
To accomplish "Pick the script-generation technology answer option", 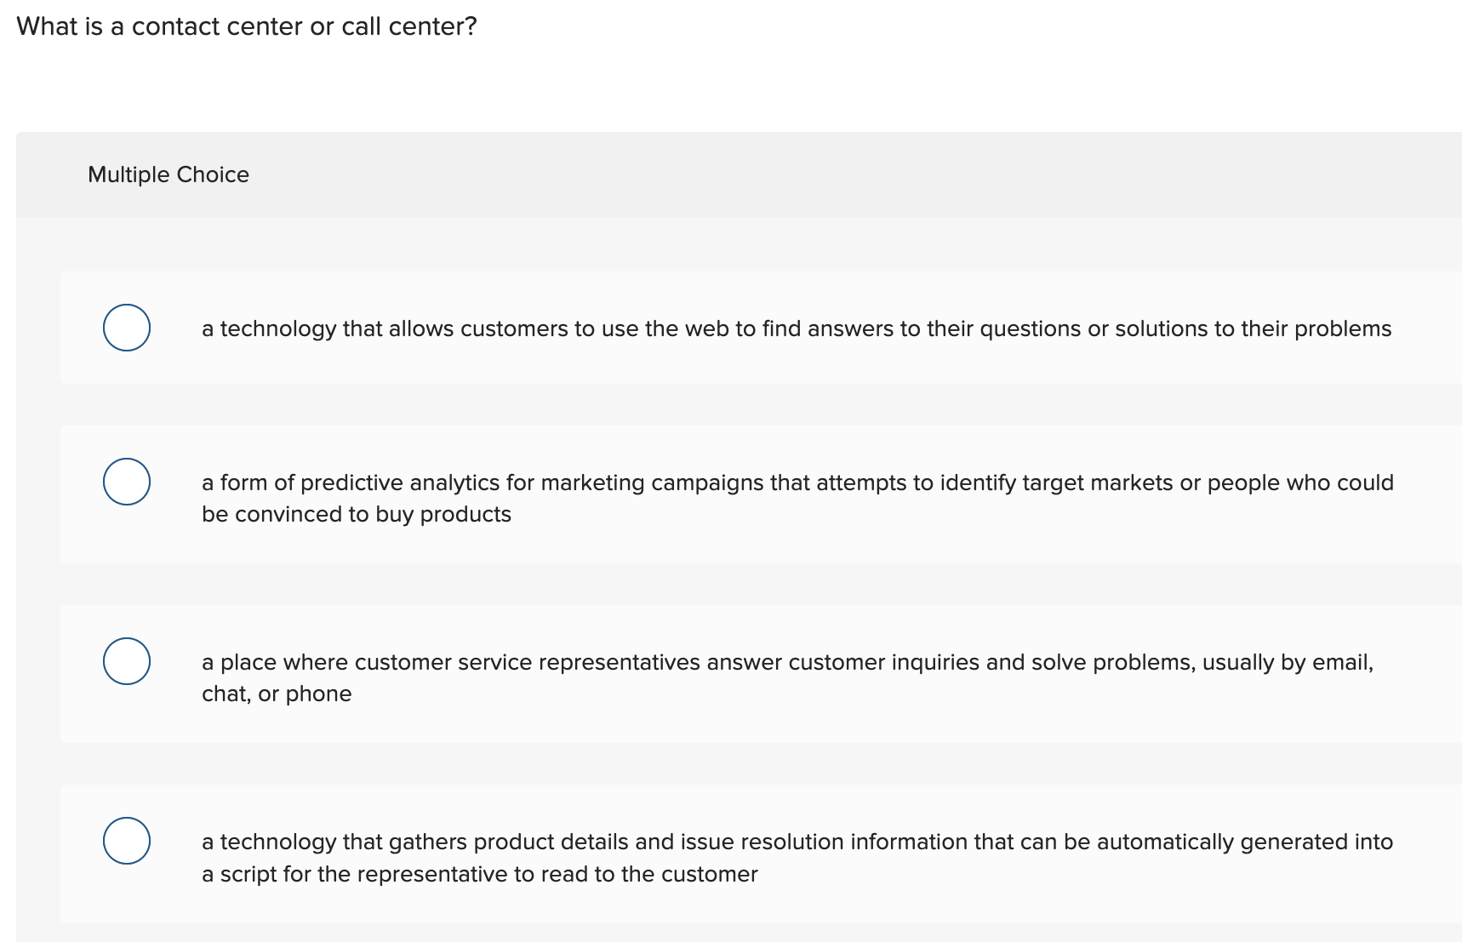I will pyautogui.click(x=126, y=841).
